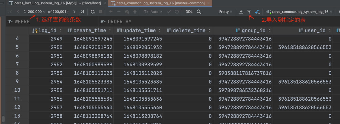Image resolution: width=340 pixels, height=124 pixels.
Task: Go to the previous page of results
Action: pyautogui.click(x=18, y=12)
